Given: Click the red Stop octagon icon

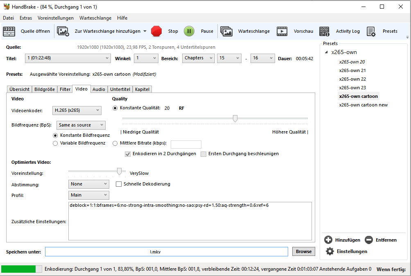Looking at the screenshot, I should 156,31.
